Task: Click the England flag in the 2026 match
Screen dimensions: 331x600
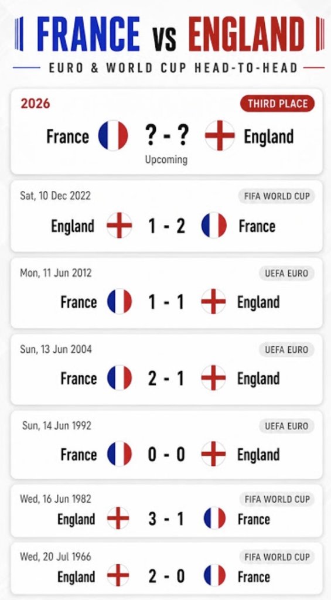Action: click(220, 135)
